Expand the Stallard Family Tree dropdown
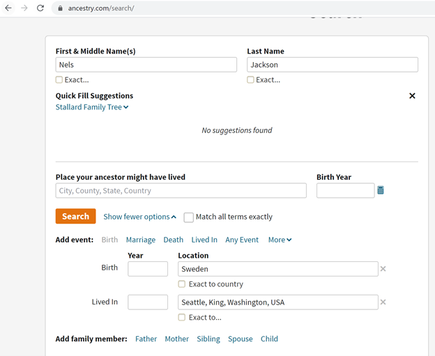 pos(92,107)
